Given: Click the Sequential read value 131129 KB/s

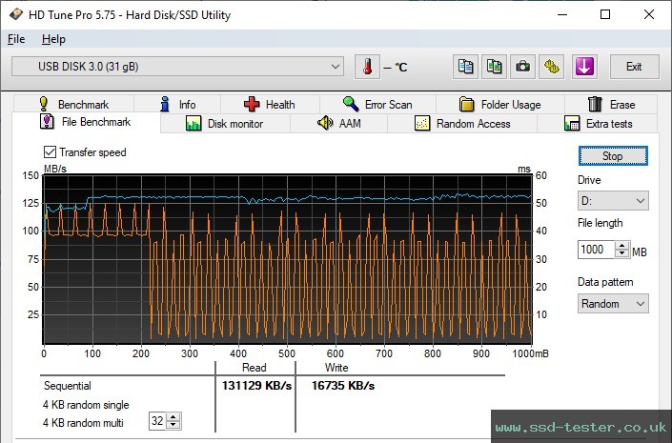Looking at the screenshot, I should pos(256,386).
